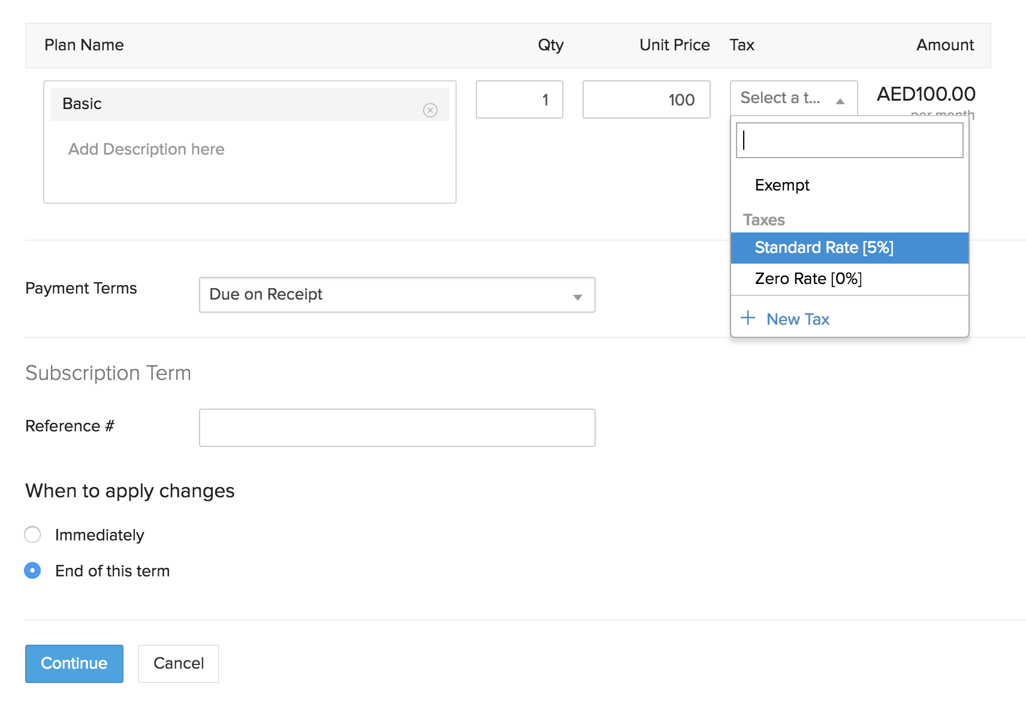1026x701 pixels.
Task: Open the New Tax link
Action: (798, 319)
